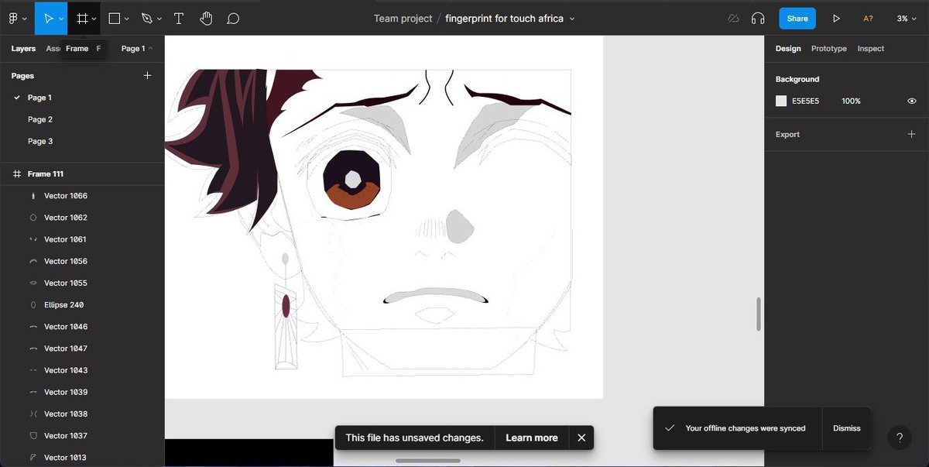This screenshot has width=929, height=467.
Task: Click the Team project breadcrumb
Action: click(403, 19)
